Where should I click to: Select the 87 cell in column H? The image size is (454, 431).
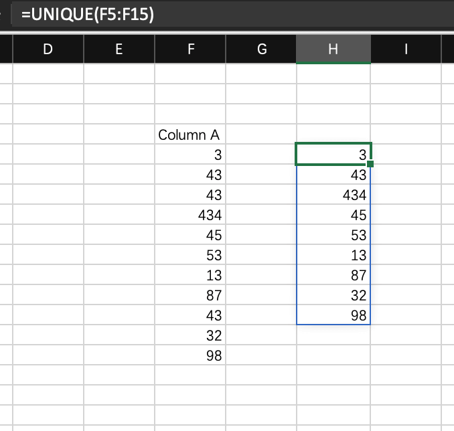point(333,275)
